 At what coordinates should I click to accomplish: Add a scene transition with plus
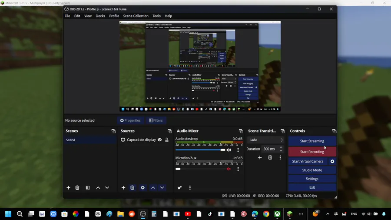pyautogui.click(x=260, y=157)
